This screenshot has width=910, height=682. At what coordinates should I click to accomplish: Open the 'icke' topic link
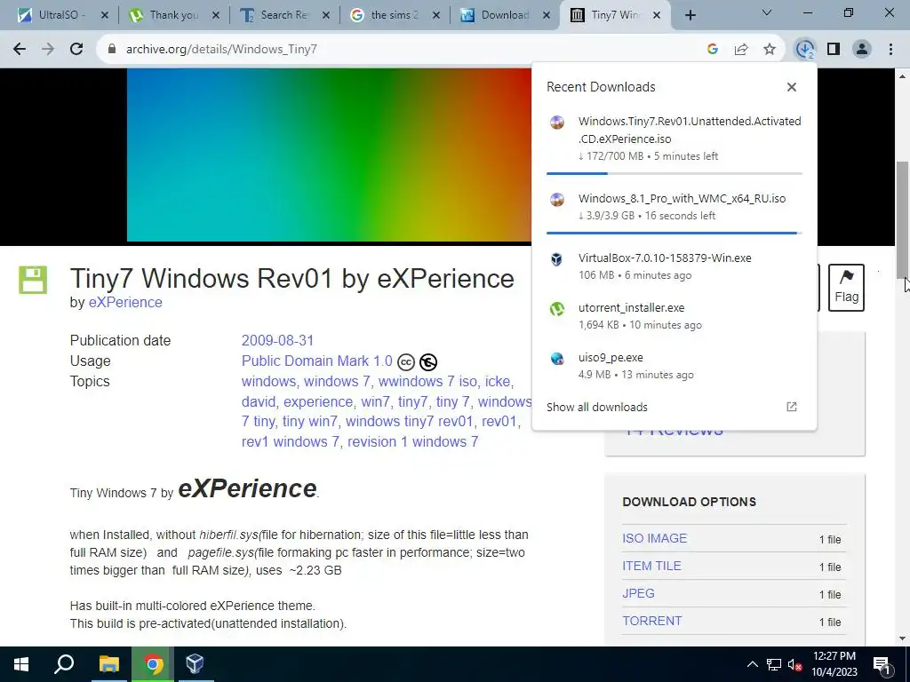[x=498, y=381]
